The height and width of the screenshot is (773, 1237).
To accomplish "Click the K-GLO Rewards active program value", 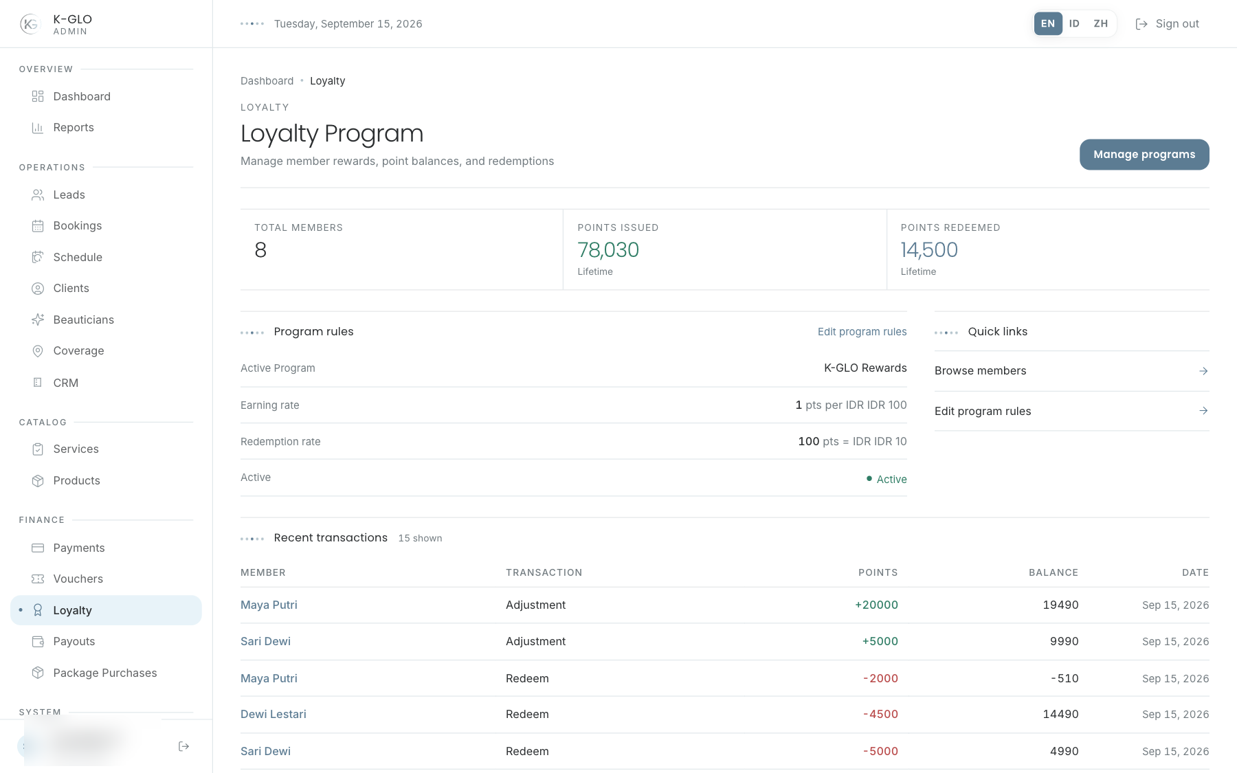I will (x=865, y=368).
